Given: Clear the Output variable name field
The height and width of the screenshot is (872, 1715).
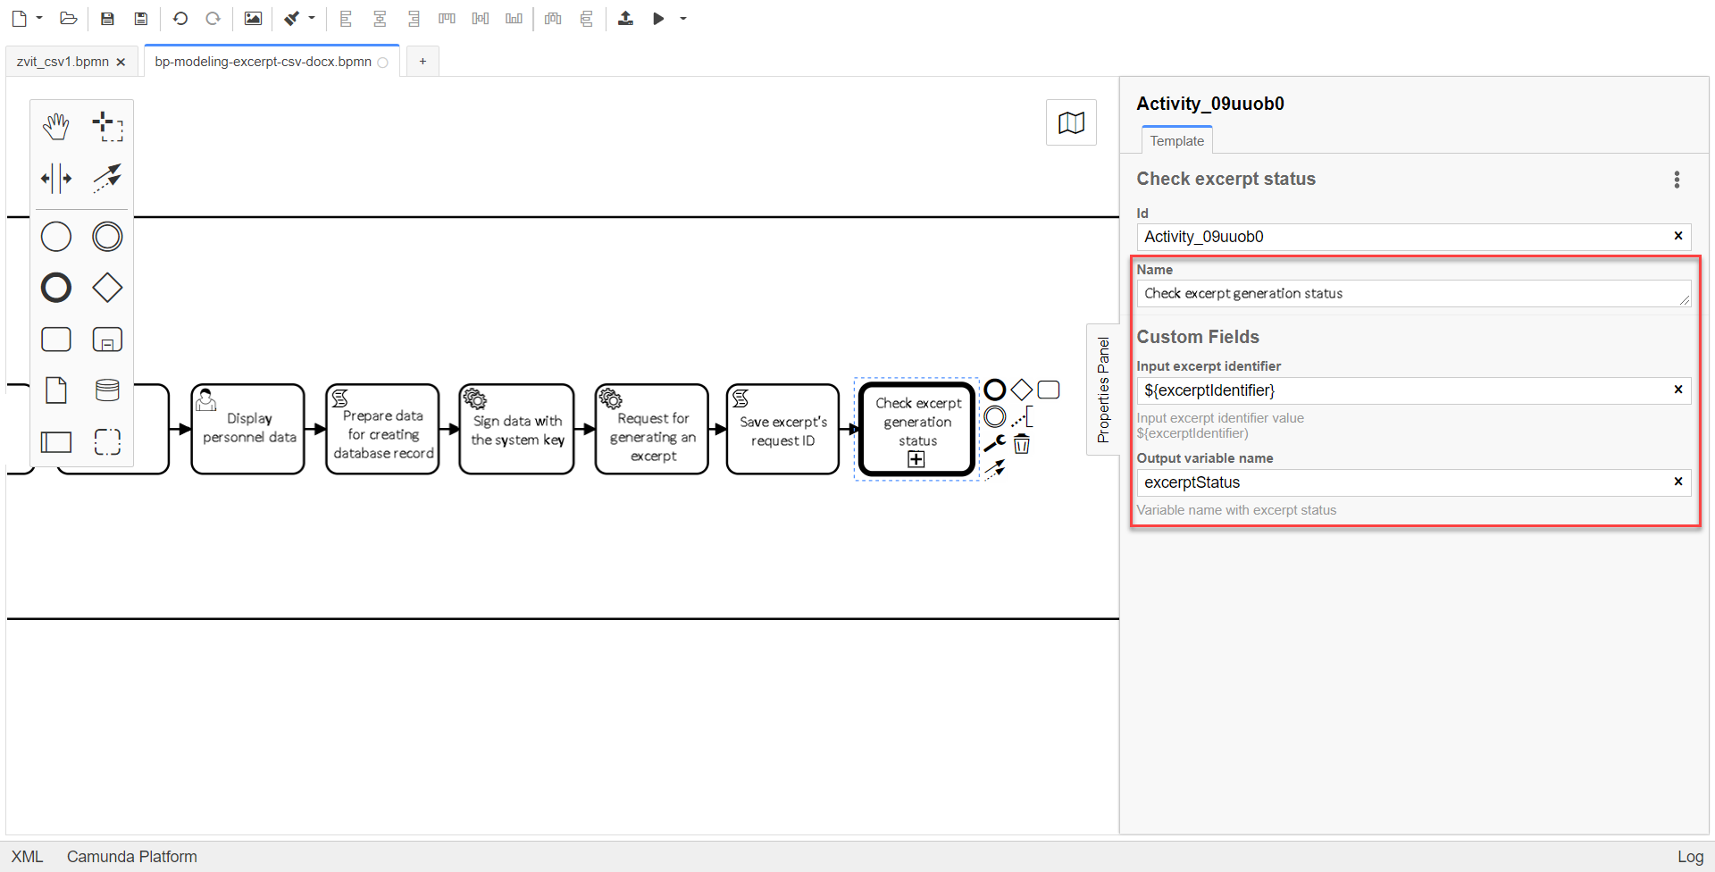Looking at the screenshot, I should [1677, 482].
